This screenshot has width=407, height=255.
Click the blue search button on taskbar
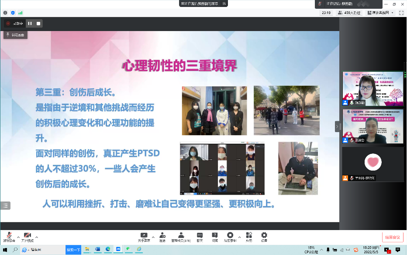click(x=73, y=250)
